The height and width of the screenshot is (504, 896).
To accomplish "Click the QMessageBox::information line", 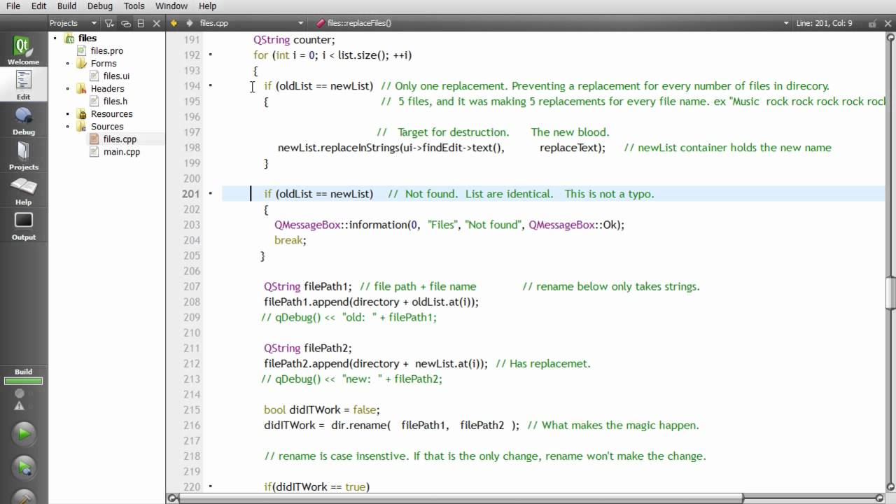I will point(449,225).
